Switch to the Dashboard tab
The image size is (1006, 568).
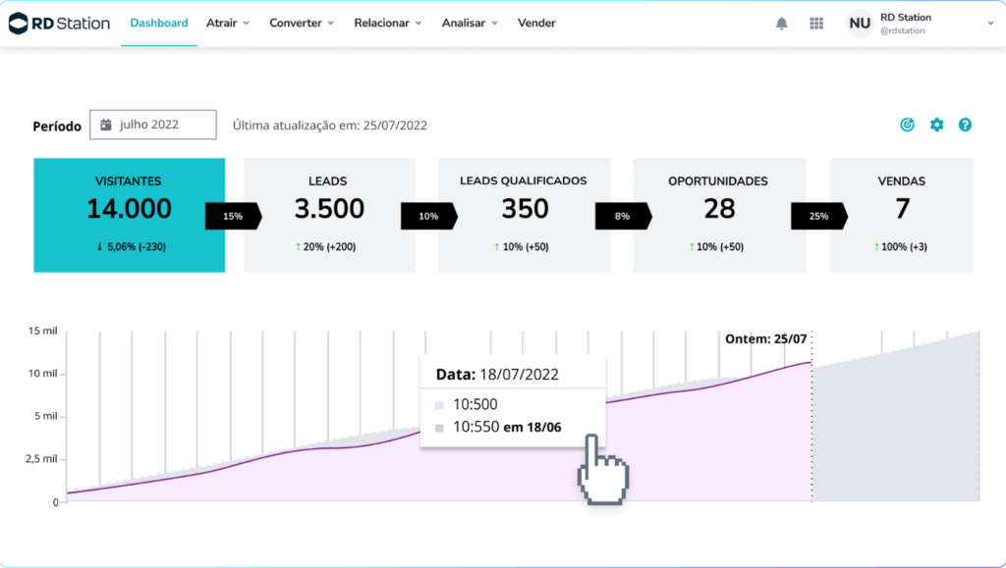click(159, 23)
